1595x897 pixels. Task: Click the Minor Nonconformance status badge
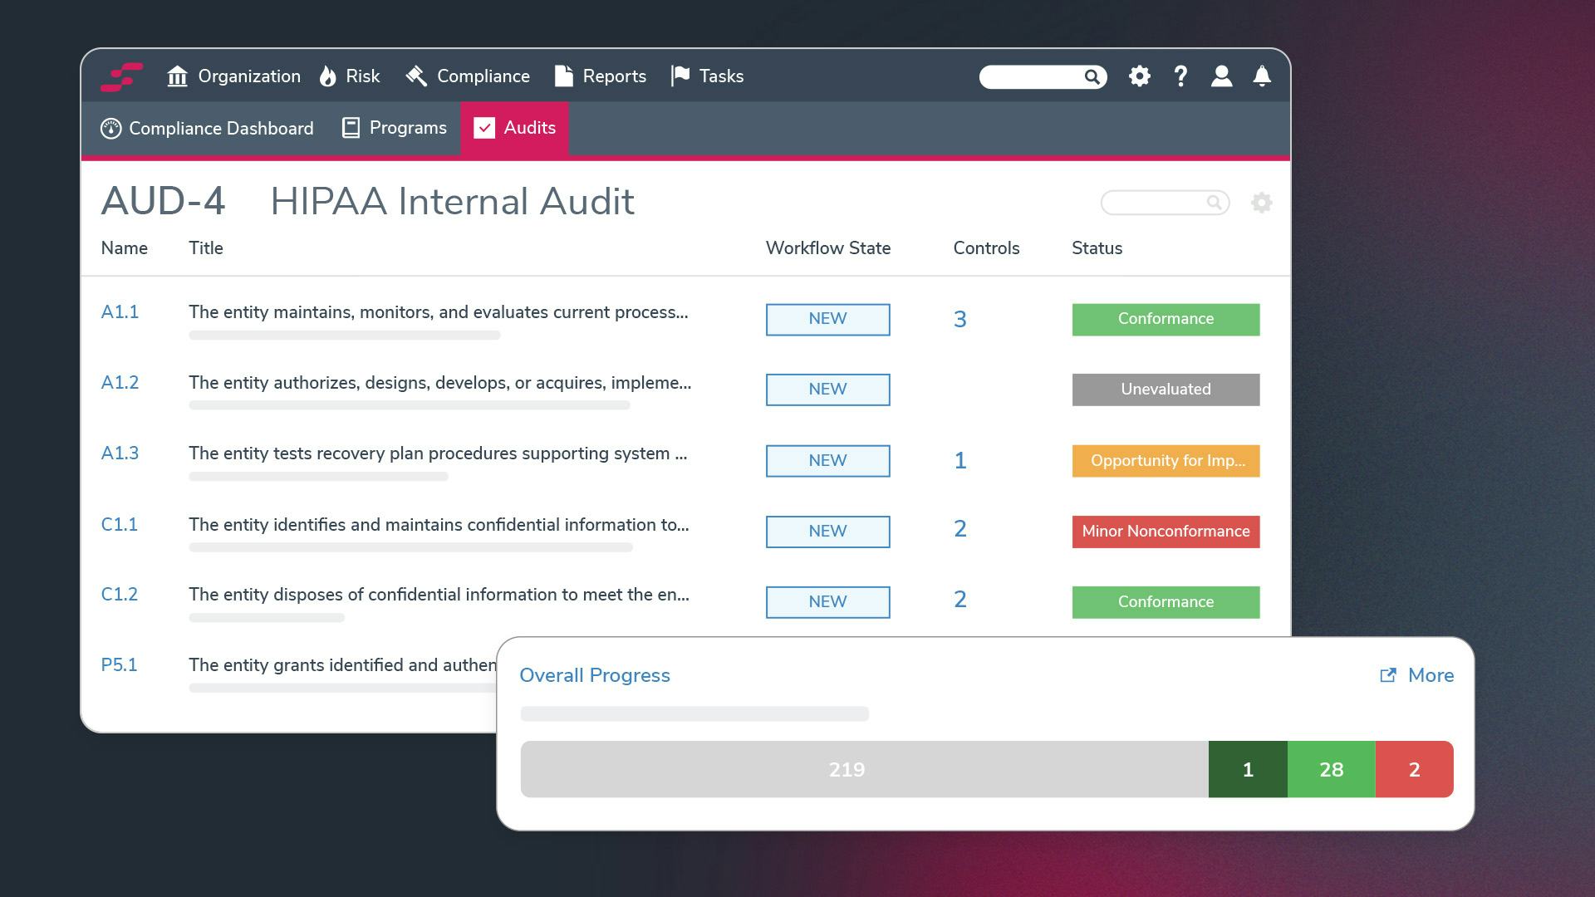tap(1165, 532)
